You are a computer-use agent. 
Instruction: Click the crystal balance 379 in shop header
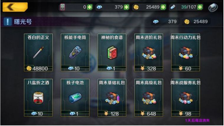tap(165, 21)
